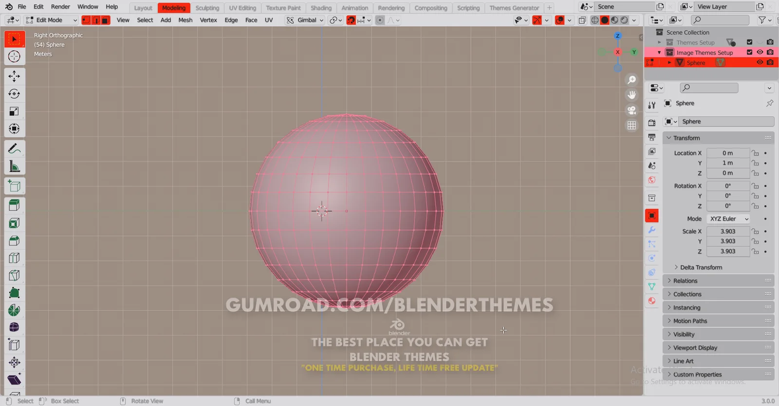Viewport: 779px width, 406px height.
Task: Open the Edit Mode dropdown
Action: [51, 20]
